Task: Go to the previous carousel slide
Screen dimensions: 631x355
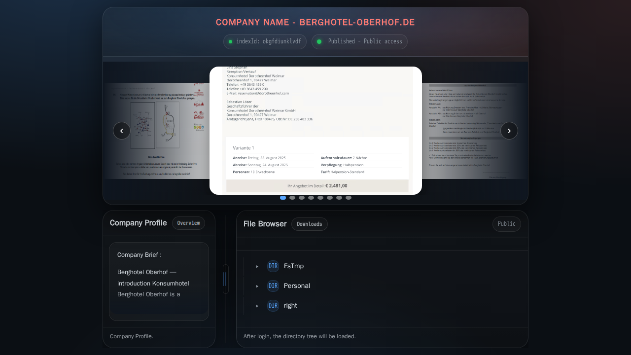Action: tap(122, 131)
